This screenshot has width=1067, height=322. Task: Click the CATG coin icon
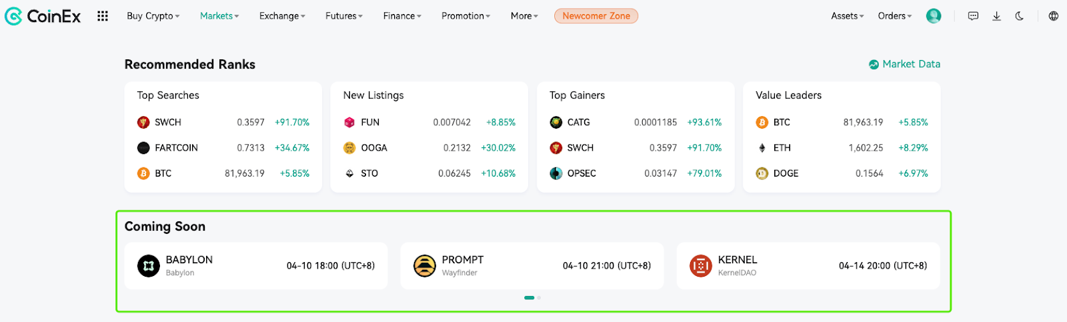click(556, 122)
